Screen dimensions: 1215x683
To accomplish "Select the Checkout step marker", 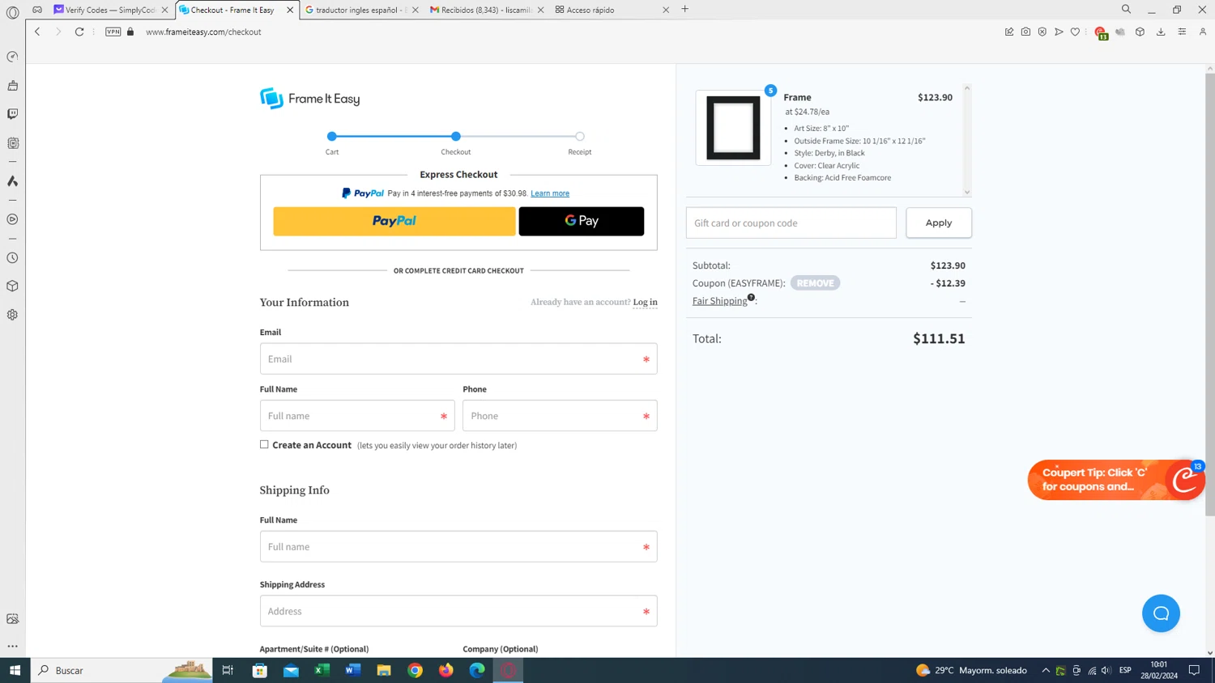I will tap(456, 137).
